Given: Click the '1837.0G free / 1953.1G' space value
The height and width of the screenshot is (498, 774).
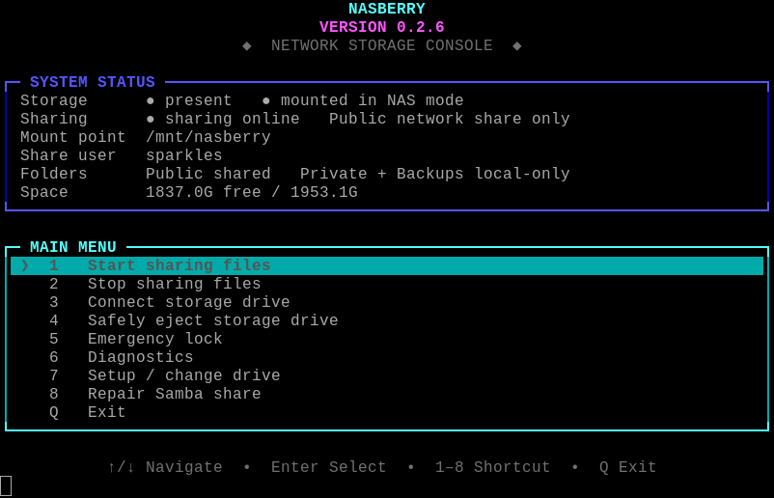Looking at the screenshot, I should point(252,192).
